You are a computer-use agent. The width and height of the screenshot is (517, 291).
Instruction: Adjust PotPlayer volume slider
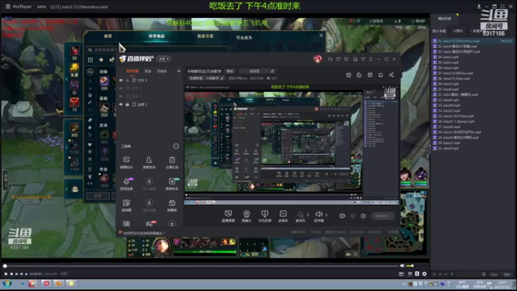point(410,266)
